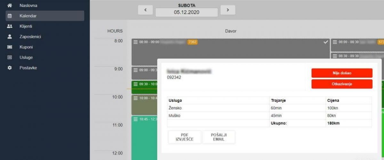The height and width of the screenshot is (160, 384).
Task: Click the Pošalji Email button
Action: [x=219, y=137]
